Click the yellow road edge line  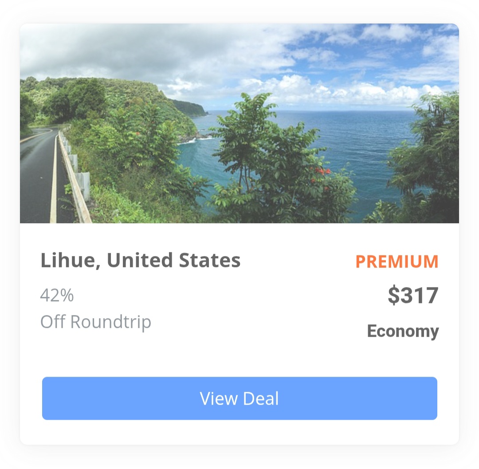click(x=54, y=180)
